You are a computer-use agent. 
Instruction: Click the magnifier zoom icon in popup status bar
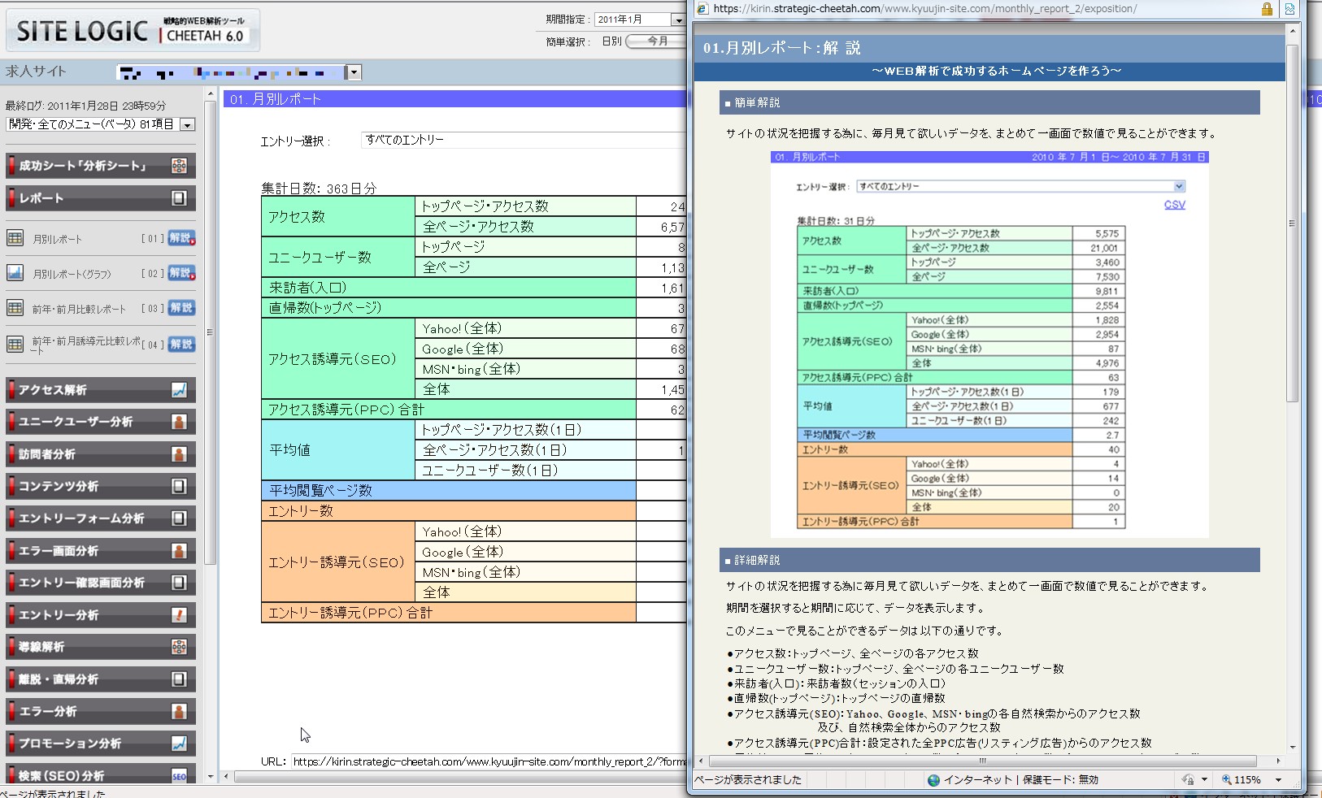(x=1226, y=780)
